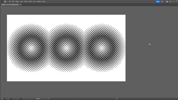Click the left halftone circle on artboard
178x100 pixels.
[31, 48]
